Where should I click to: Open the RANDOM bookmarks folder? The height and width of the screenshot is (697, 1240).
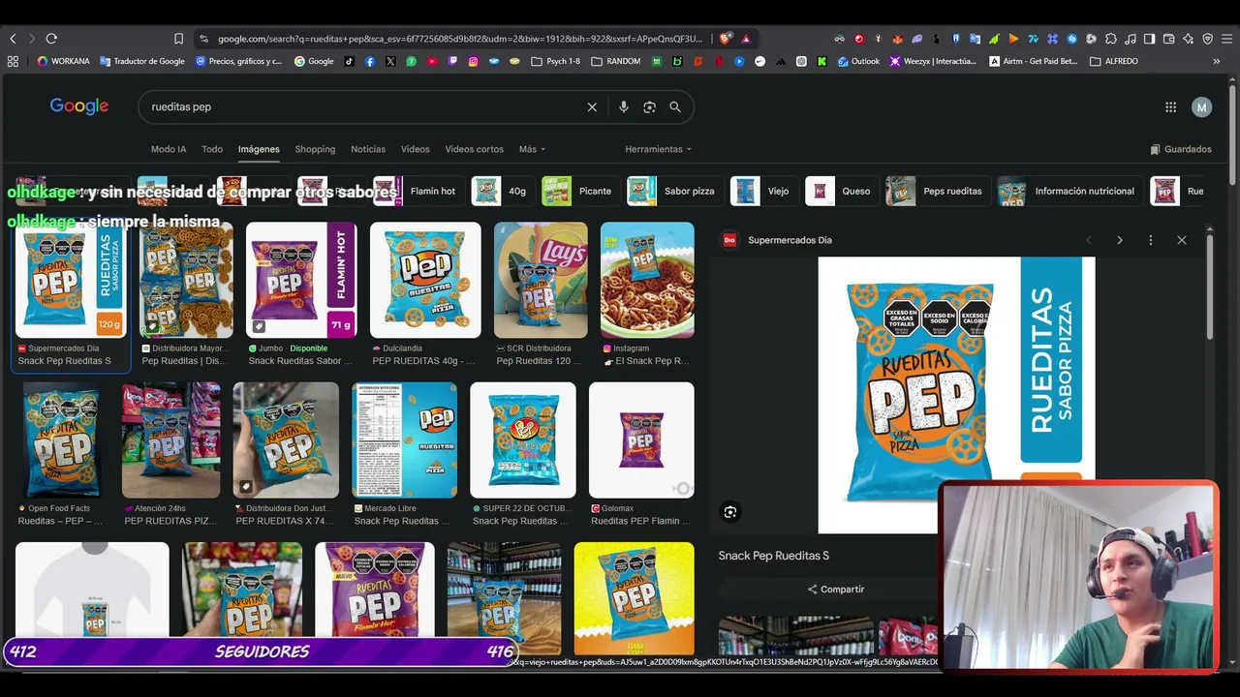[616, 61]
